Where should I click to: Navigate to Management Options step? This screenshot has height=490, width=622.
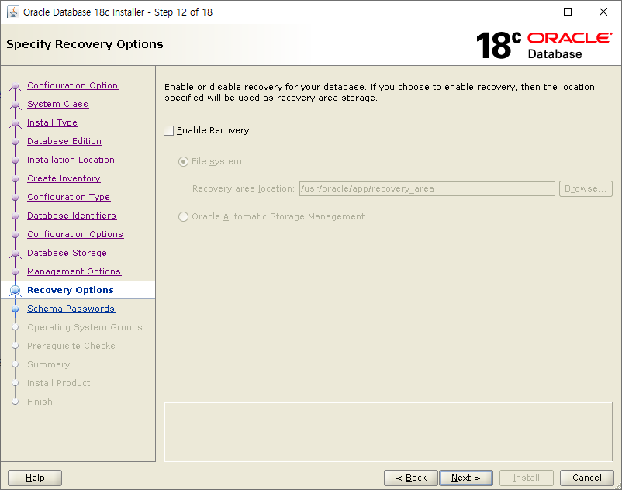coord(74,272)
